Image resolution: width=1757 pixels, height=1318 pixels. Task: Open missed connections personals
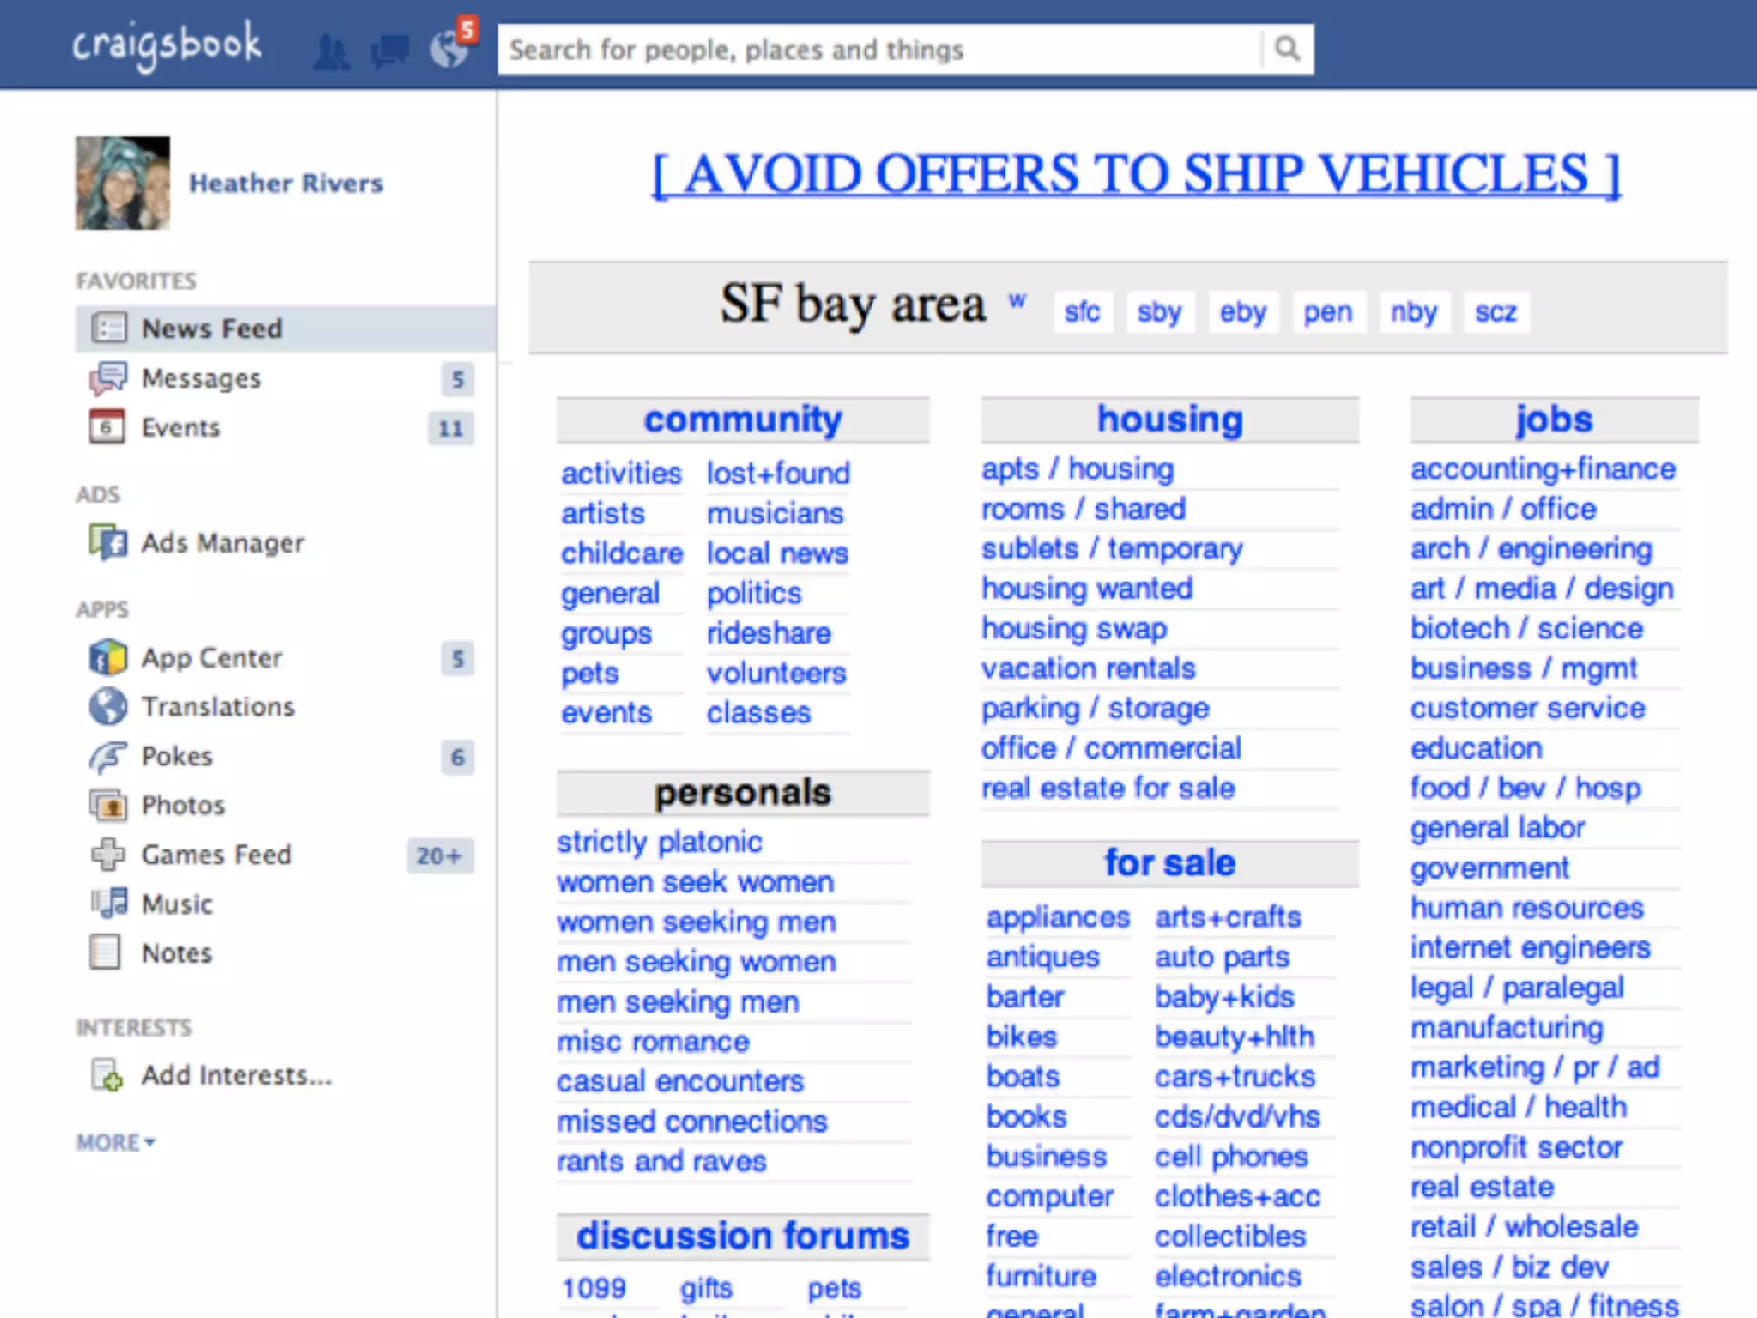(692, 1122)
